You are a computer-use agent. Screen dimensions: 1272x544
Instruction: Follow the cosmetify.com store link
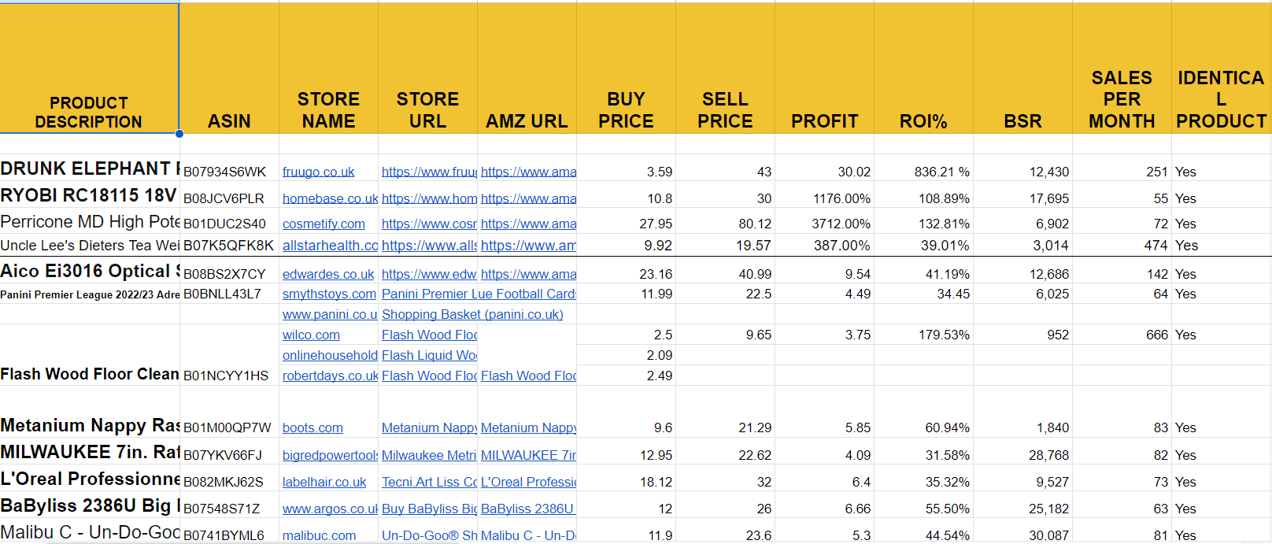coord(324,224)
